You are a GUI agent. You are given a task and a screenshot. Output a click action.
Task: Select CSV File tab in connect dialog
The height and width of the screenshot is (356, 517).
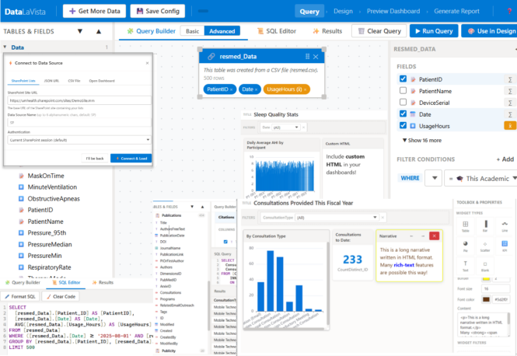(74, 81)
